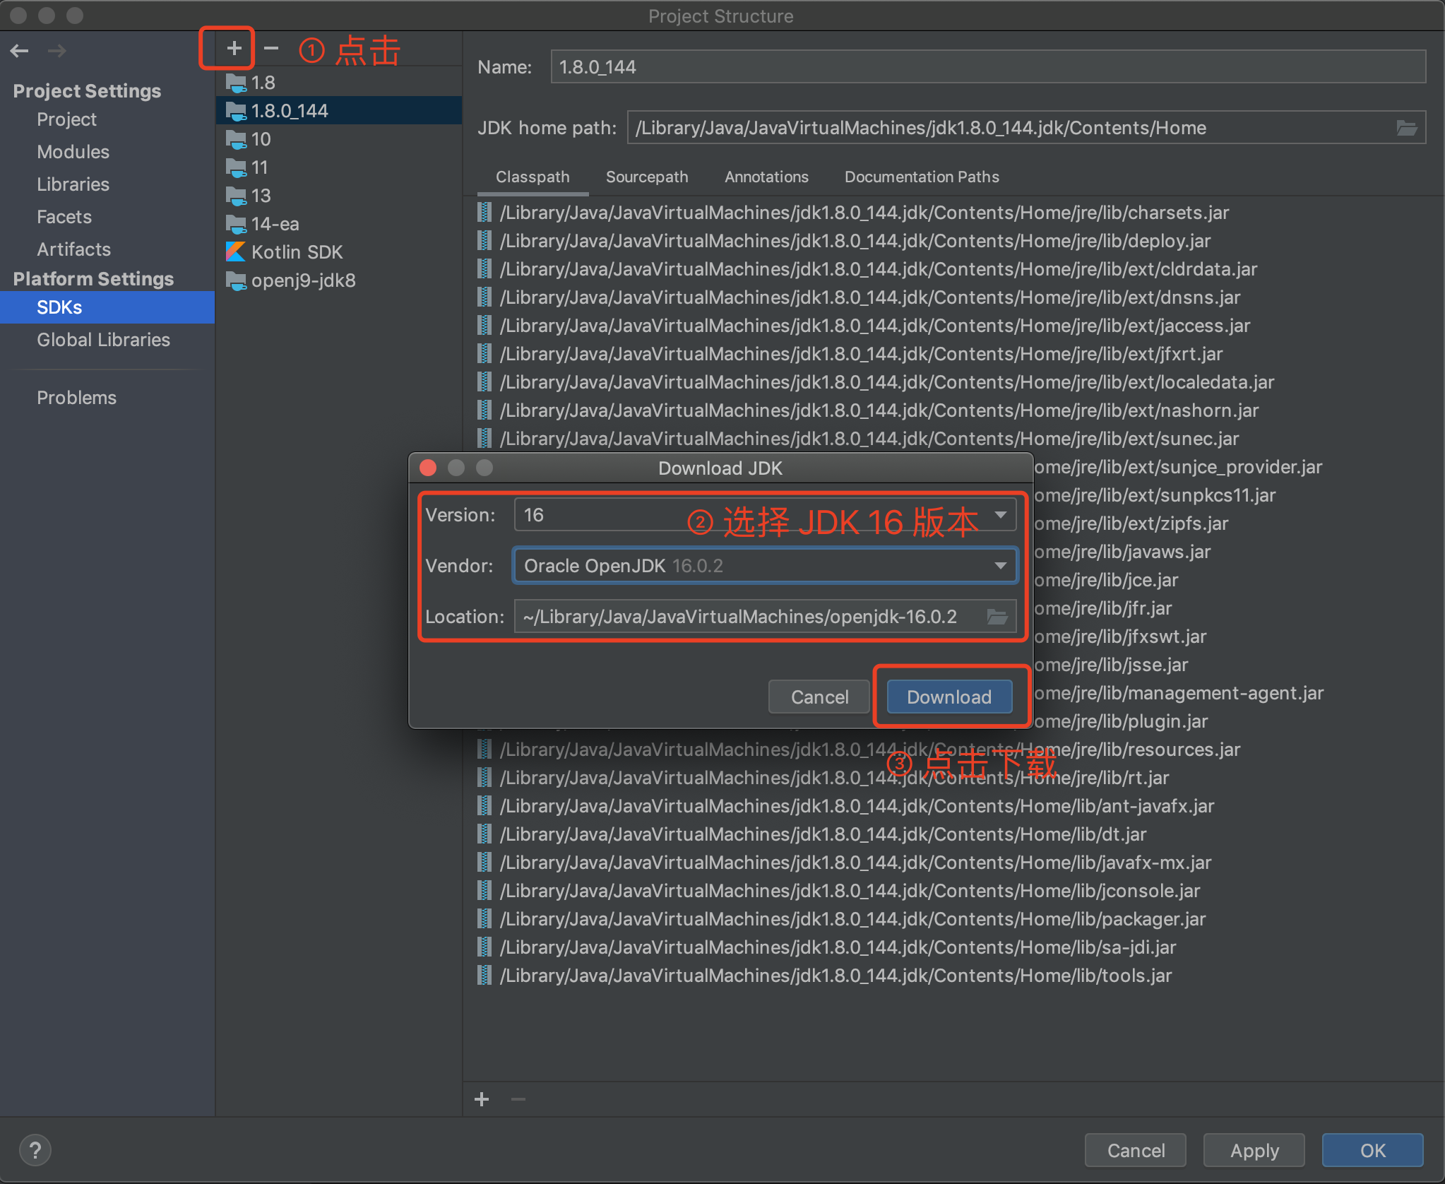Add a new SDK with the plus icon

click(233, 47)
